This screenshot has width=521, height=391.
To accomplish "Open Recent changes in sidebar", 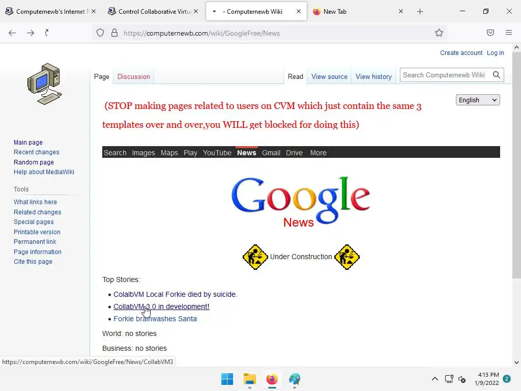I will coord(37,152).
